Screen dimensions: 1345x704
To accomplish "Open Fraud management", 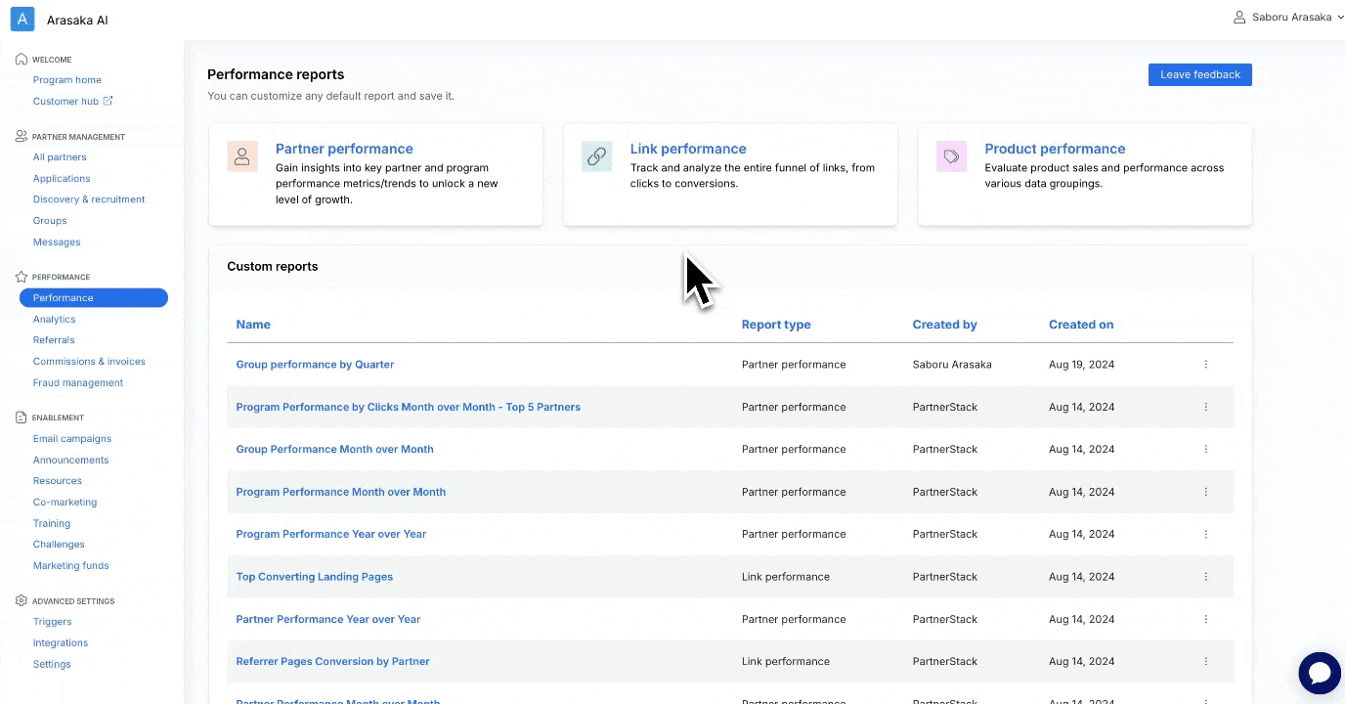I will 78,383.
